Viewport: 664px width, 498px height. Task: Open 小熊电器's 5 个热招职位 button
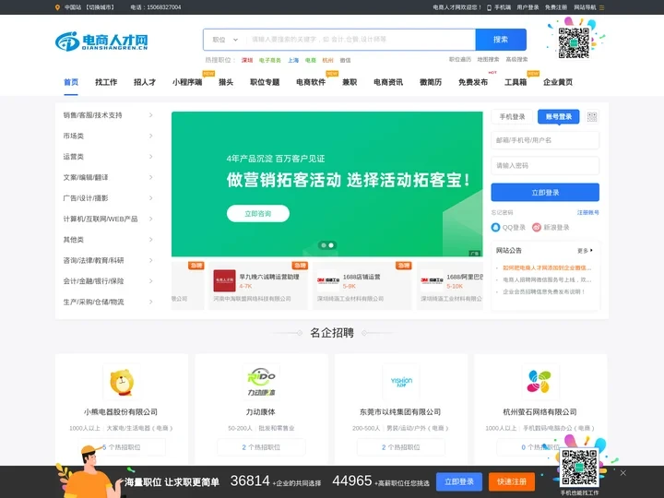122,447
